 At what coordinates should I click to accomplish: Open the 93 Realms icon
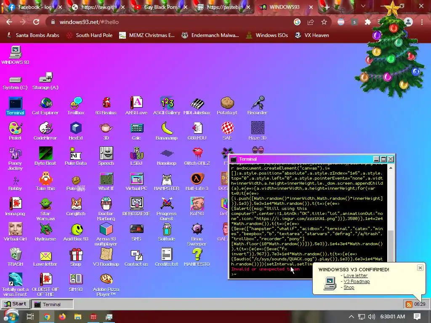(106, 106)
